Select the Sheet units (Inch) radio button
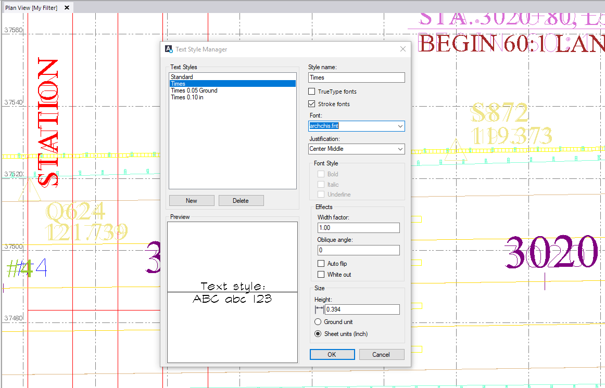The width and height of the screenshot is (605, 388). 318,333
